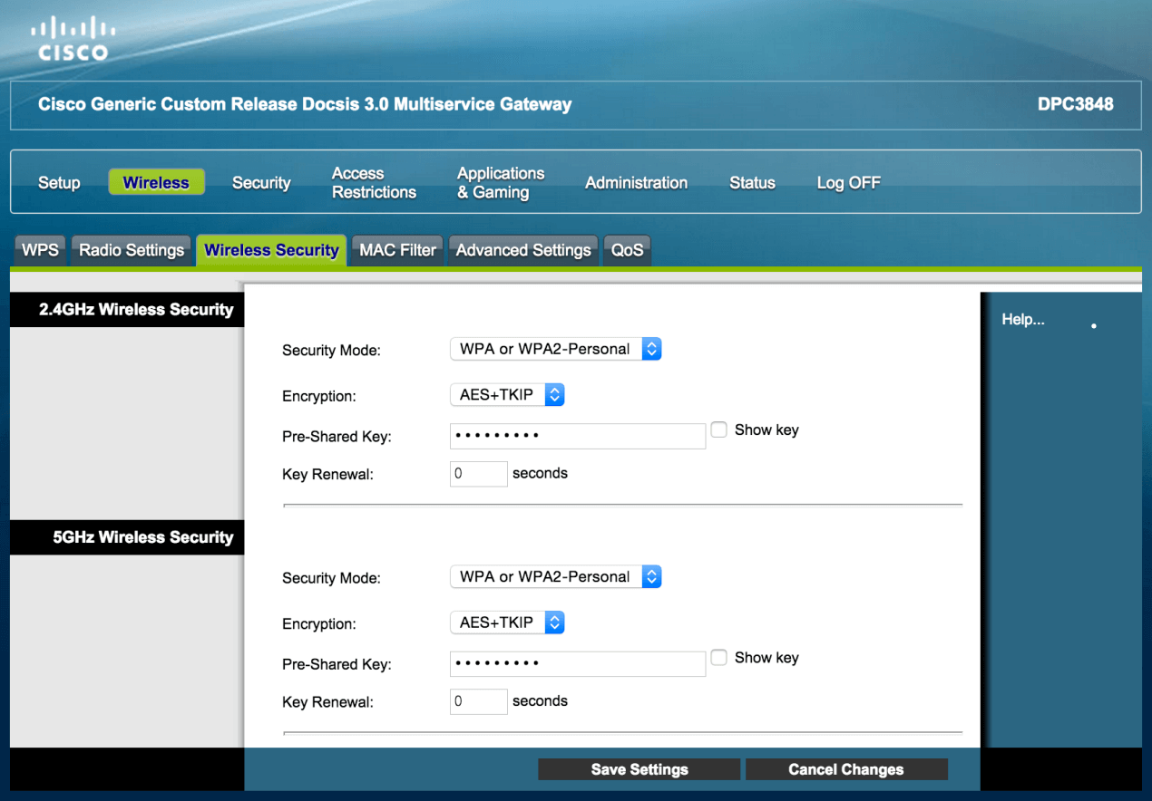Image resolution: width=1152 pixels, height=801 pixels.
Task: Click the Cisco logo
Action: coord(73,39)
